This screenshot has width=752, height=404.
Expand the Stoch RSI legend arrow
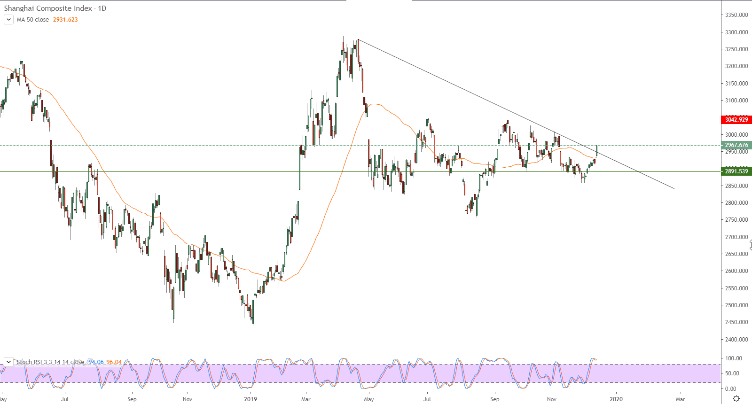[8, 362]
